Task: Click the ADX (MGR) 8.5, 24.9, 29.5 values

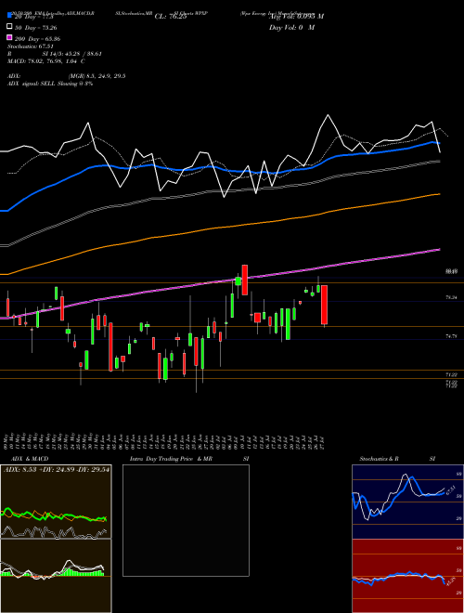Action: 97,76
